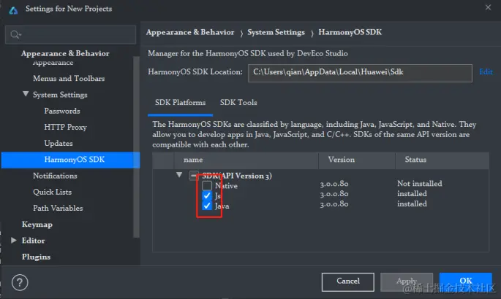Open the HTTP Proxy settings page

pyautogui.click(x=66, y=127)
